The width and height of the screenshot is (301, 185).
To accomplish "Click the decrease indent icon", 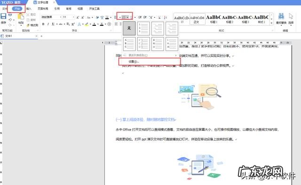I will [140, 17].
